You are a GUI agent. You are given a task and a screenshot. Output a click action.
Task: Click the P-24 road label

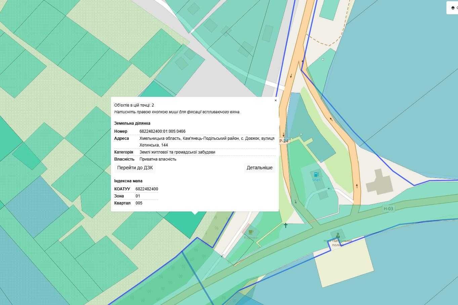pos(284,141)
